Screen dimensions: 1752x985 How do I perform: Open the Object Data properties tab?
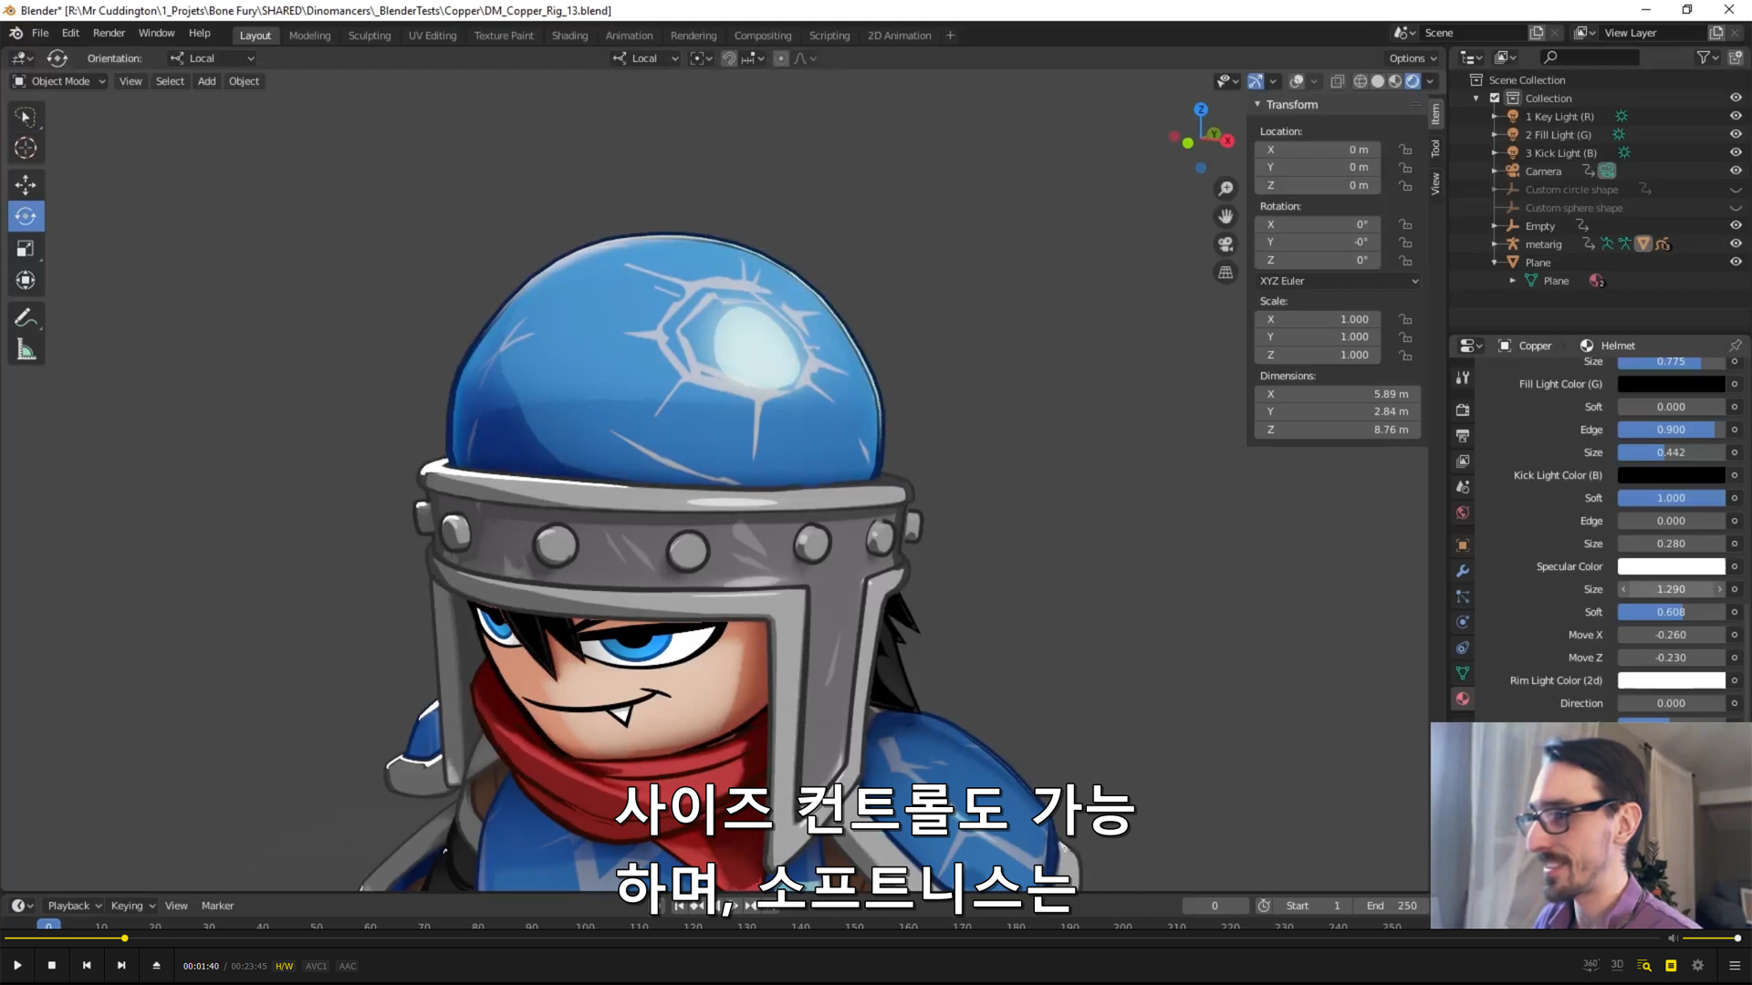pyautogui.click(x=1463, y=673)
